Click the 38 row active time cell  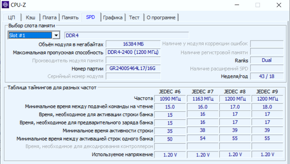click(x=203, y=130)
